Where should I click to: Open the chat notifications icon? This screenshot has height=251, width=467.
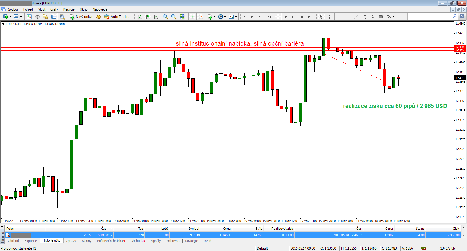462,16
